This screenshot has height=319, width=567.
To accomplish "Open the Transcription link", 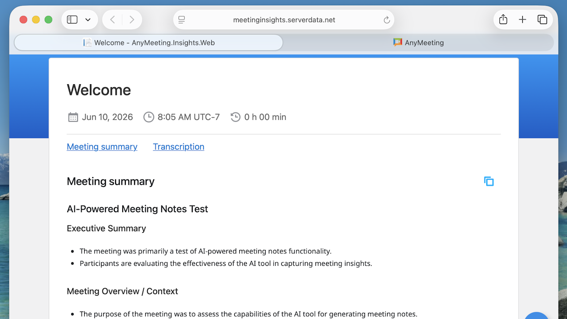I will (179, 147).
